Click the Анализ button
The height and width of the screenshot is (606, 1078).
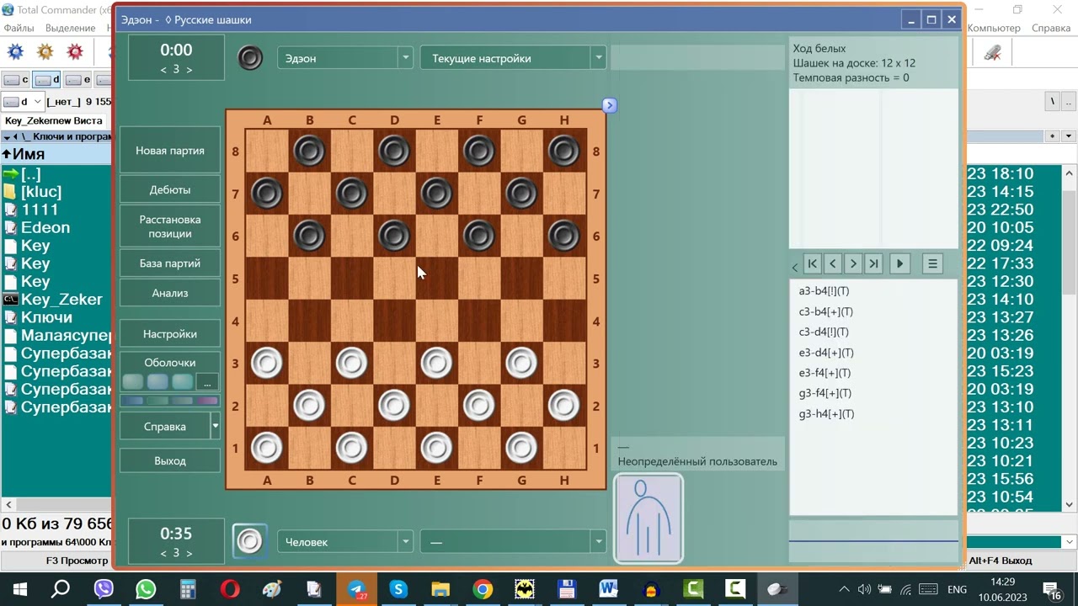coord(170,293)
